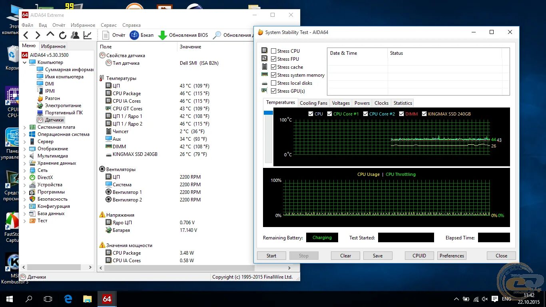Click the Forward arrow in AIDA64 toolbar
The image size is (546, 307).
click(38, 35)
